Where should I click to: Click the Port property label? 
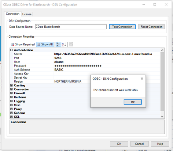(x=16, y=58)
